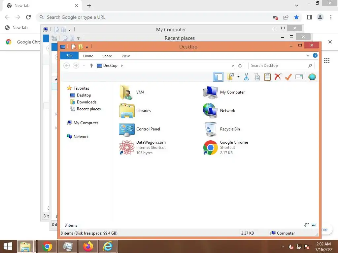The height and width of the screenshot is (253, 338).
Task: Open Chrome profile avatar button
Action: pos(320,17)
